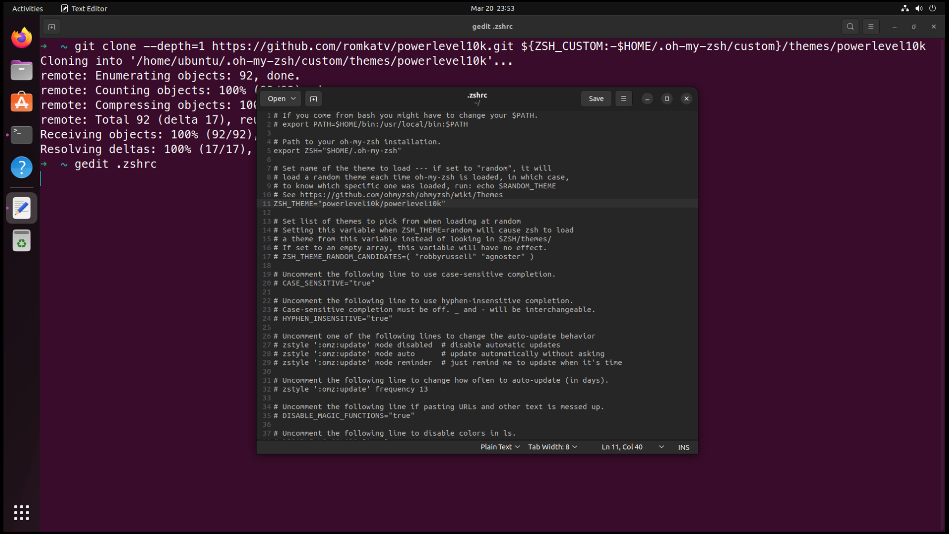Click zstyle mode auto line 28
The height and width of the screenshot is (534, 949).
(x=439, y=354)
